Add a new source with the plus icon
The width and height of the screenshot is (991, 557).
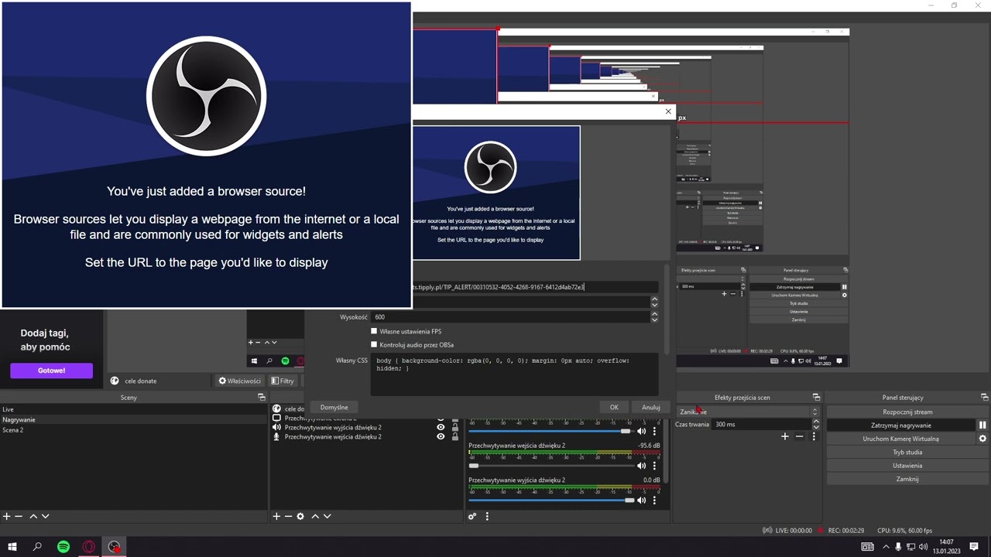pyautogui.click(x=276, y=516)
